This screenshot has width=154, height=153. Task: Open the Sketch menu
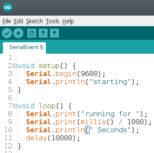(35, 21)
